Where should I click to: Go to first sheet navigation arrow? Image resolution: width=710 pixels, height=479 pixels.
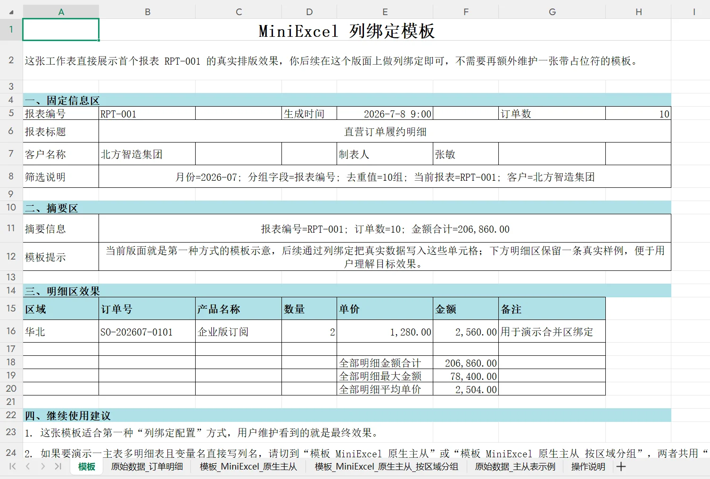click(13, 466)
